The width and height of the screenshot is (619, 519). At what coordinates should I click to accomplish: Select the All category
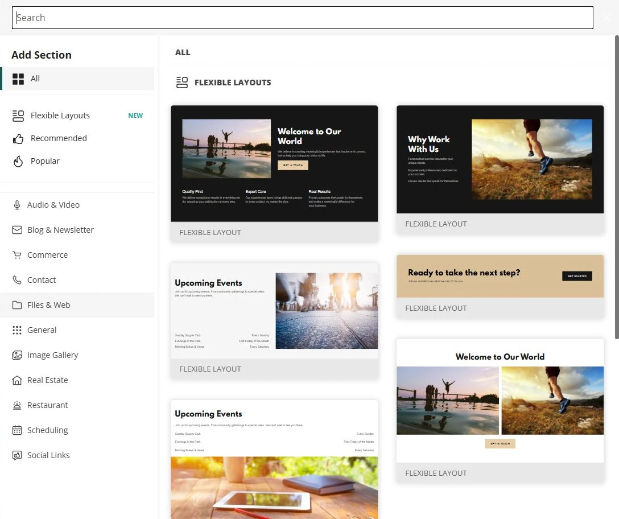[77, 79]
